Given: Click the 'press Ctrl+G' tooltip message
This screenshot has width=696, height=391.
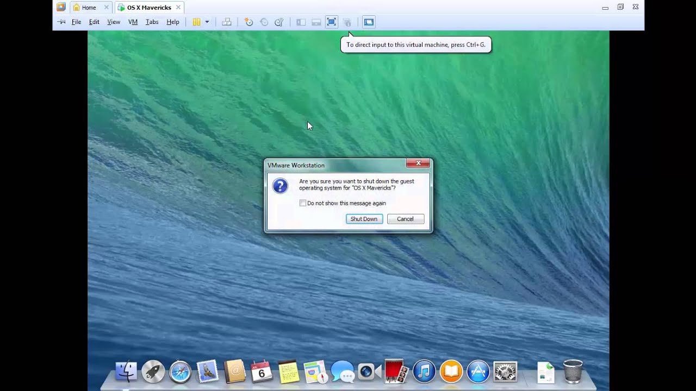Looking at the screenshot, I should click(416, 45).
